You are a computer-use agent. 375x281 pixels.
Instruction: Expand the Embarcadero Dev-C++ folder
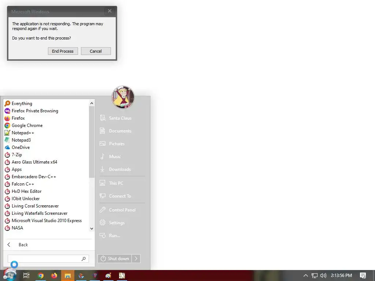pyautogui.click(x=47, y=177)
